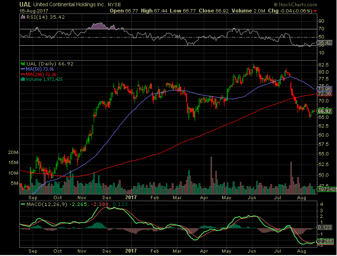Screen dimensions: 337x256
Task: Click the RSI indicator mountain icon
Action: (x=23, y=17)
